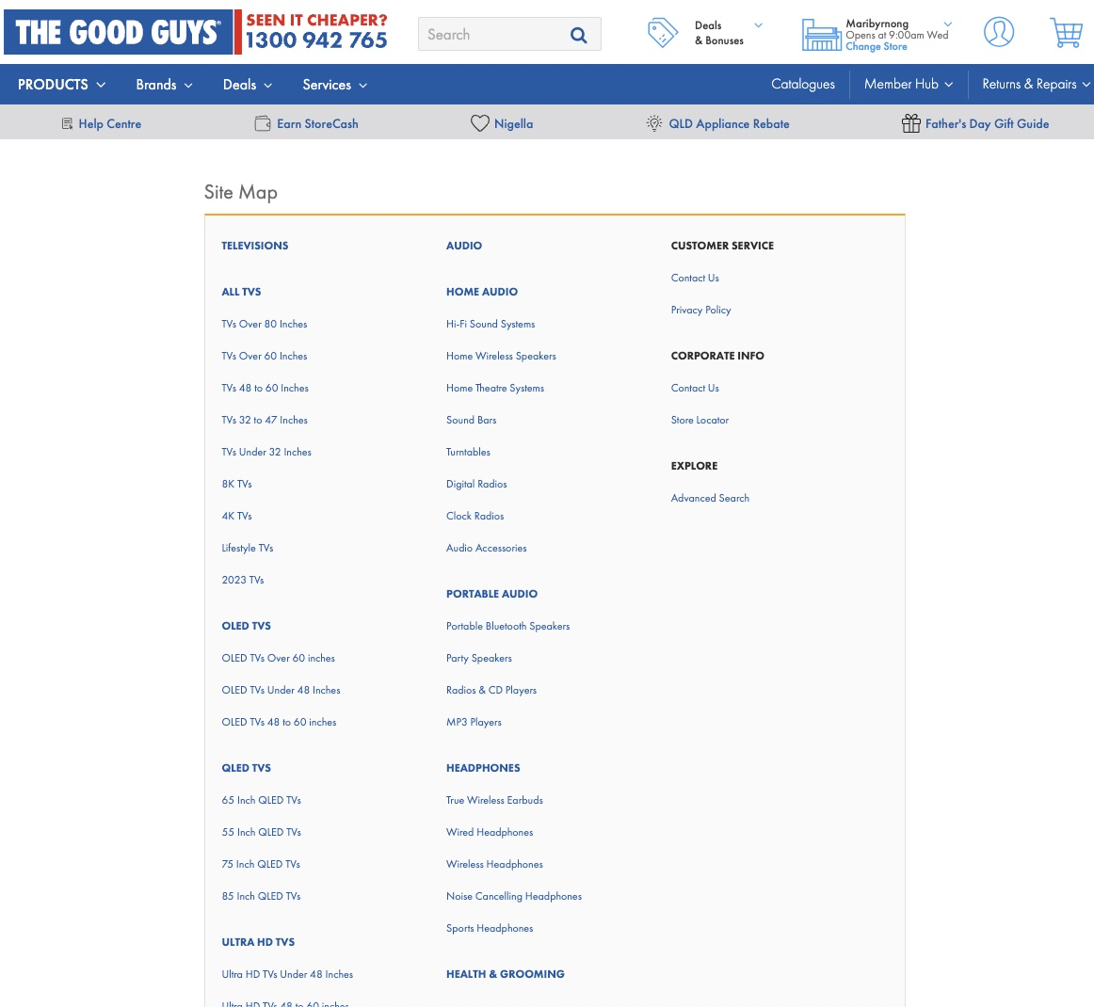Click the store building icon
This screenshot has height=1007, width=1094.
click(x=821, y=34)
